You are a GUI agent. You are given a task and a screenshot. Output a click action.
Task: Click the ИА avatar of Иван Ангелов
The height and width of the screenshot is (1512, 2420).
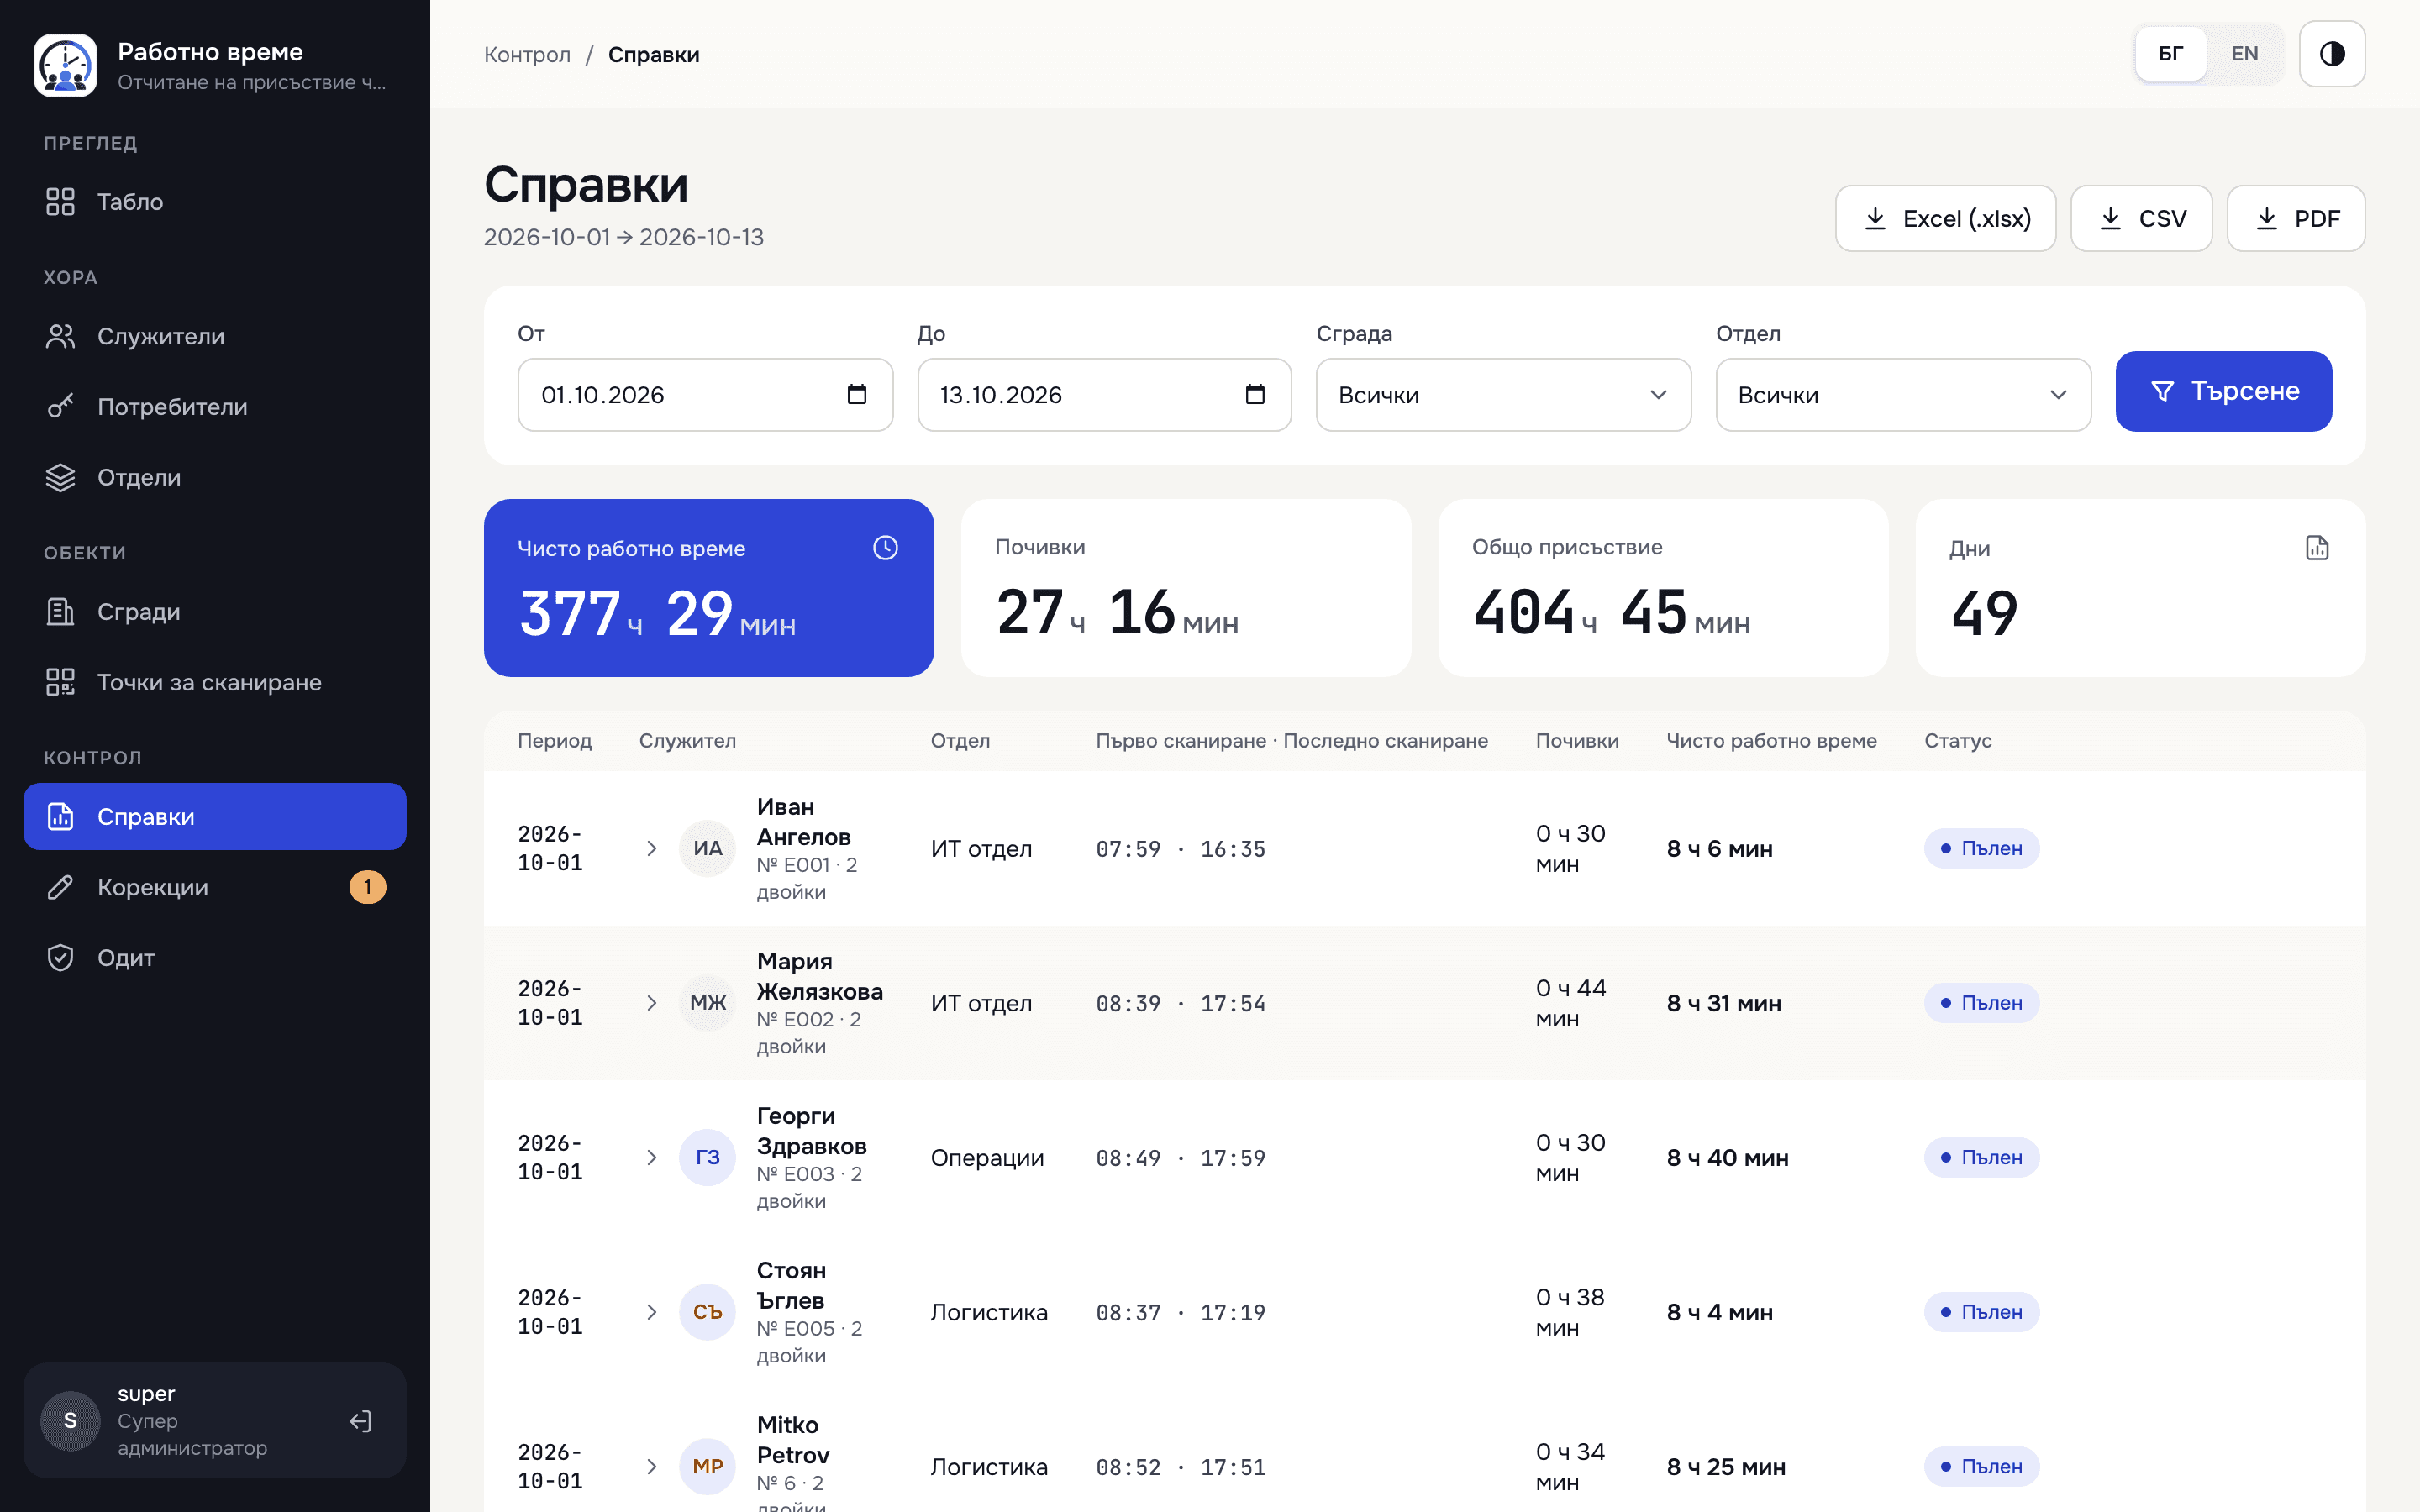707,849
